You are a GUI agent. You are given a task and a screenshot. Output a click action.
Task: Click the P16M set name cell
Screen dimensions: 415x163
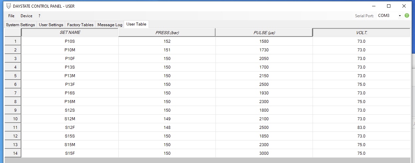70,102
